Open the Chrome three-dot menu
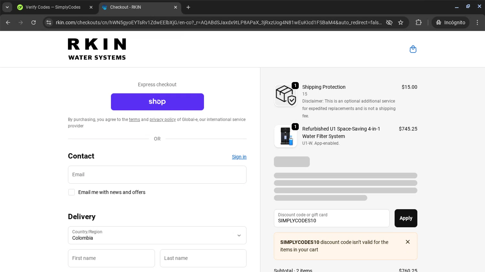Image resolution: width=485 pixels, height=272 pixels. coord(477,23)
